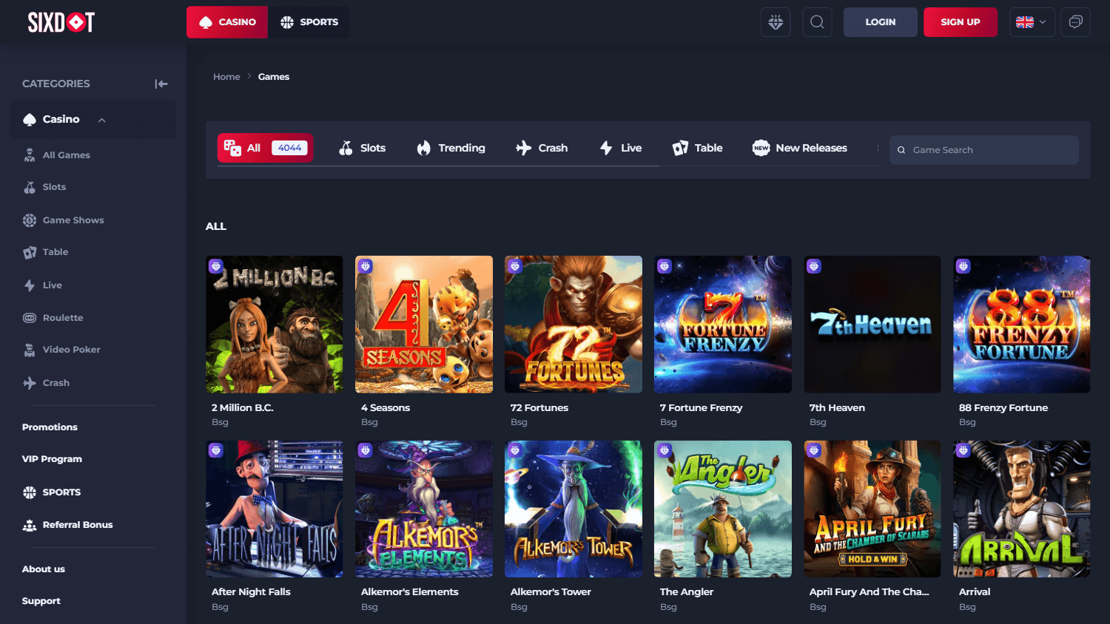Select the Trending filter tab
1110x624 pixels.
pos(451,148)
